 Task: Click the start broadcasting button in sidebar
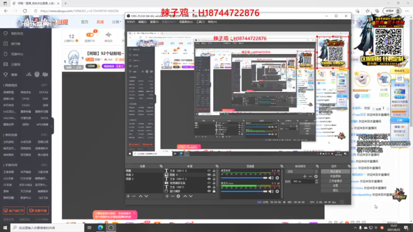pyautogui.click(x=38, y=211)
